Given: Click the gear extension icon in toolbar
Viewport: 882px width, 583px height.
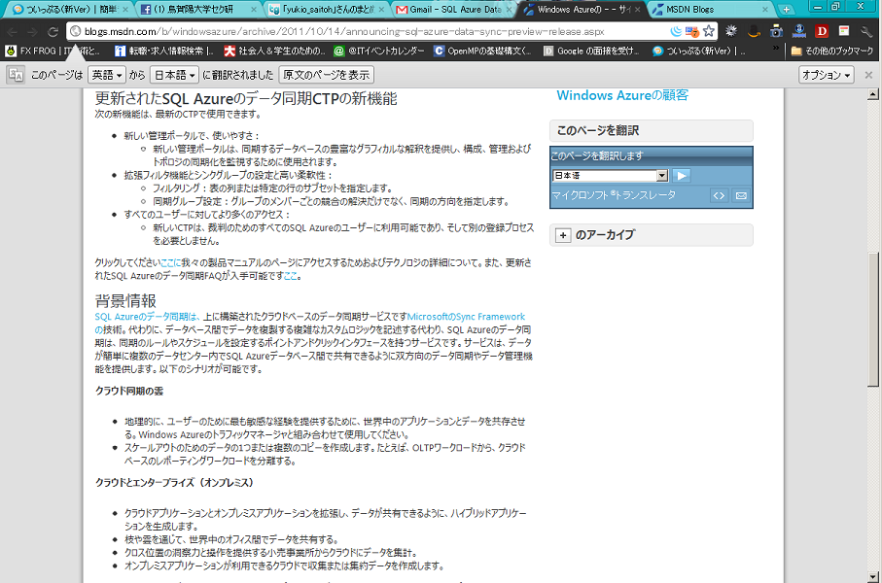Looking at the screenshot, I should pyautogui.click(x=731, y=31).
